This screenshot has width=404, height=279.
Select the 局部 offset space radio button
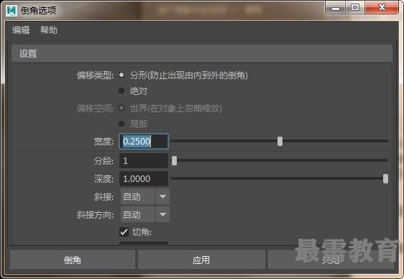pyautogui.click(x=121, y=124)
